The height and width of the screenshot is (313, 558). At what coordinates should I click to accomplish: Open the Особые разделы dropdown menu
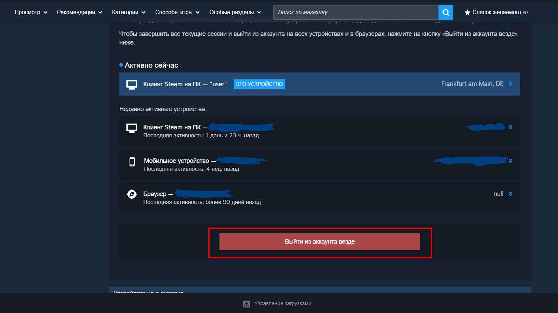(235, 12)
